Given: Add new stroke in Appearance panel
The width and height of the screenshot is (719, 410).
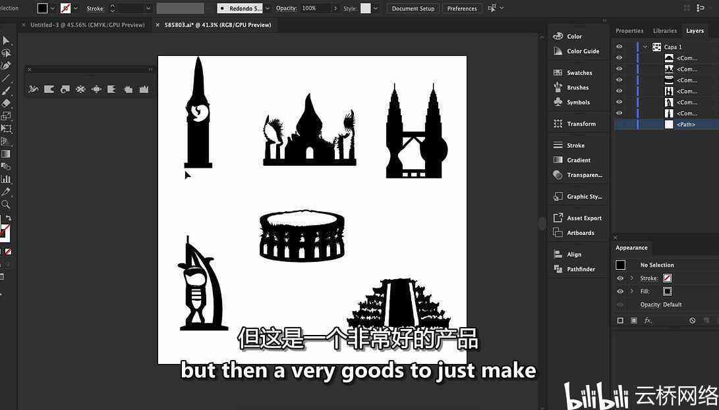Looking at the screenshot, I should click(x=620, y=320).
